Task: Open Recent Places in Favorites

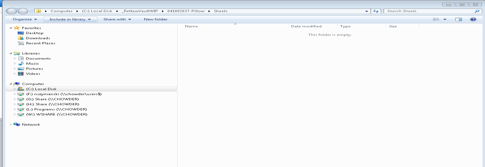Action: (41, 43)
